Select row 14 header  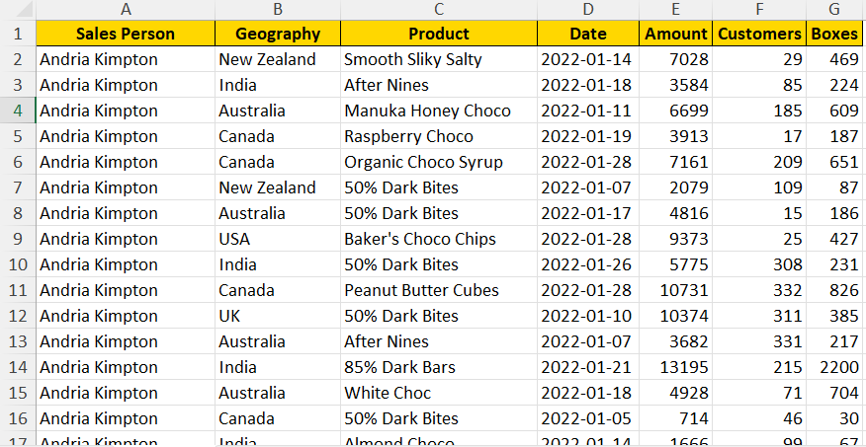click(x=18, y=367)
